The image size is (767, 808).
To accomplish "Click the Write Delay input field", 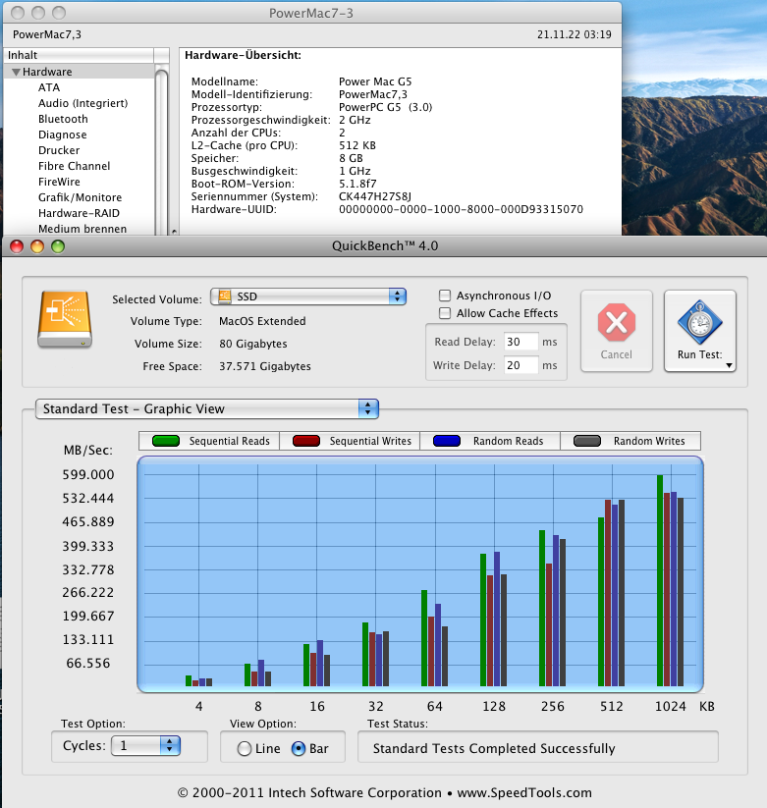I will 520,365.
